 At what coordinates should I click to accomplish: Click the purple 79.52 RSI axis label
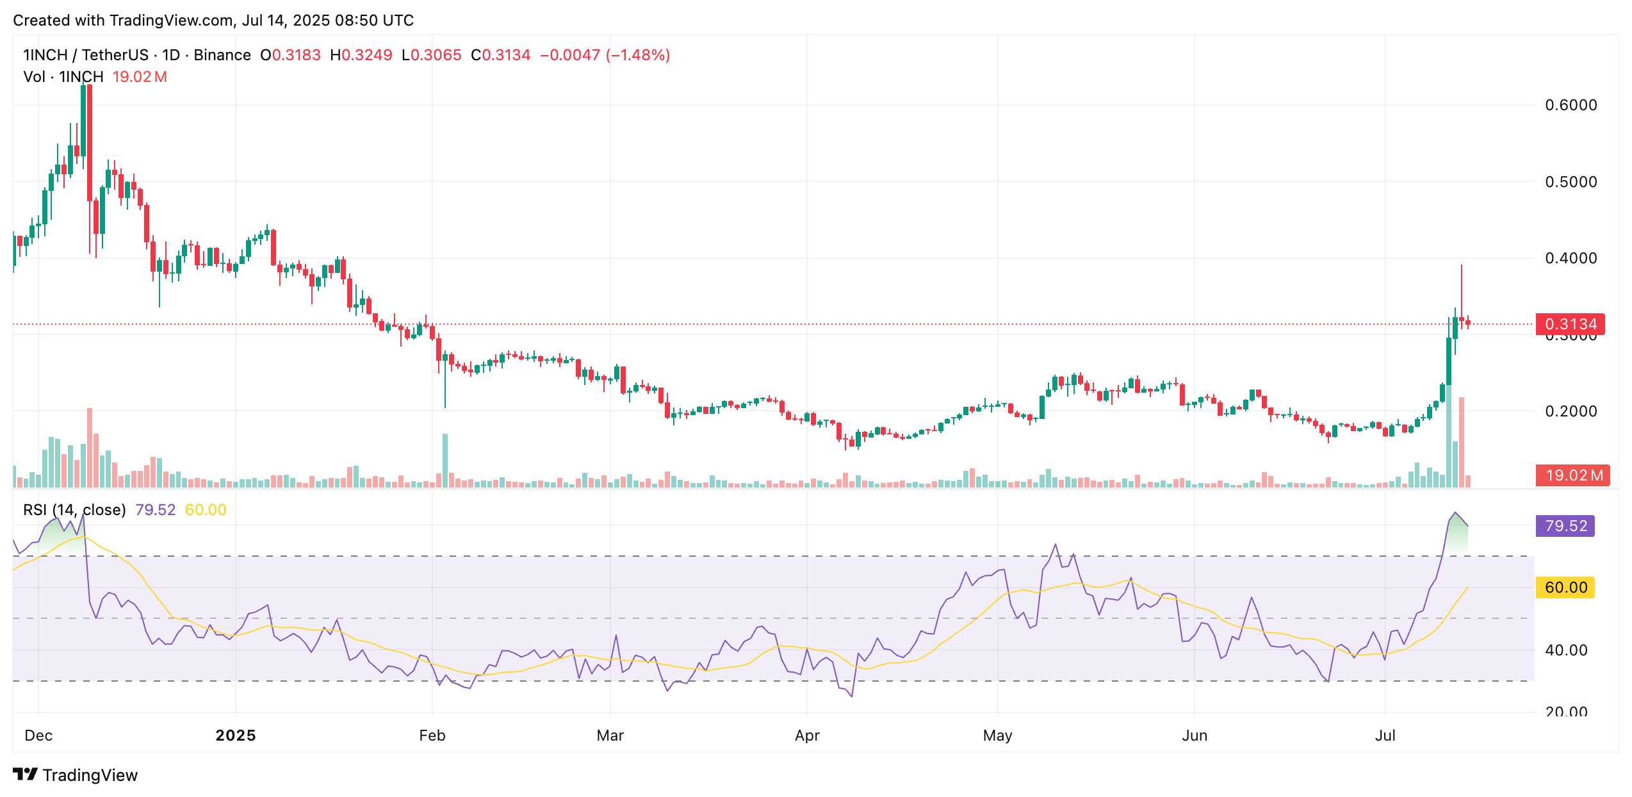(1565, 526)
